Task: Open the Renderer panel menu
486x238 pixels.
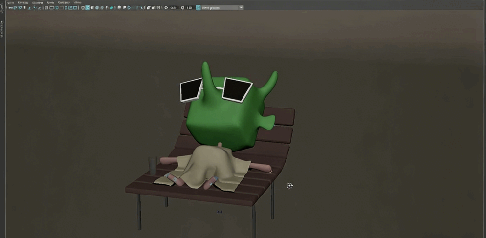Action: pyautogui.click(x=64, y=3)
